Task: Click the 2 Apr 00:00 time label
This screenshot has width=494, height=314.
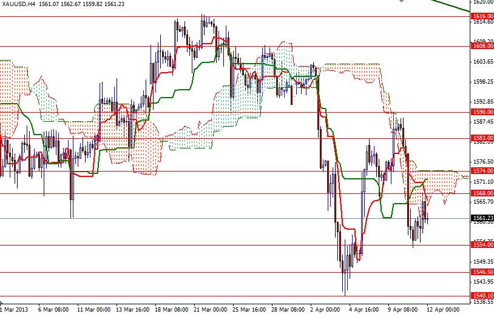Action: (324, 308)
